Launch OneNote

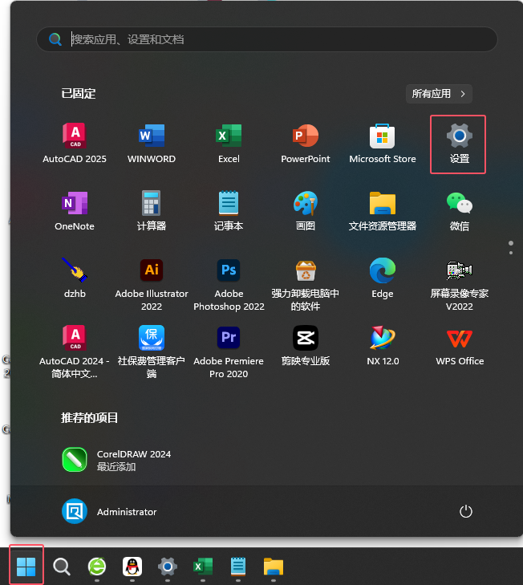75,211
